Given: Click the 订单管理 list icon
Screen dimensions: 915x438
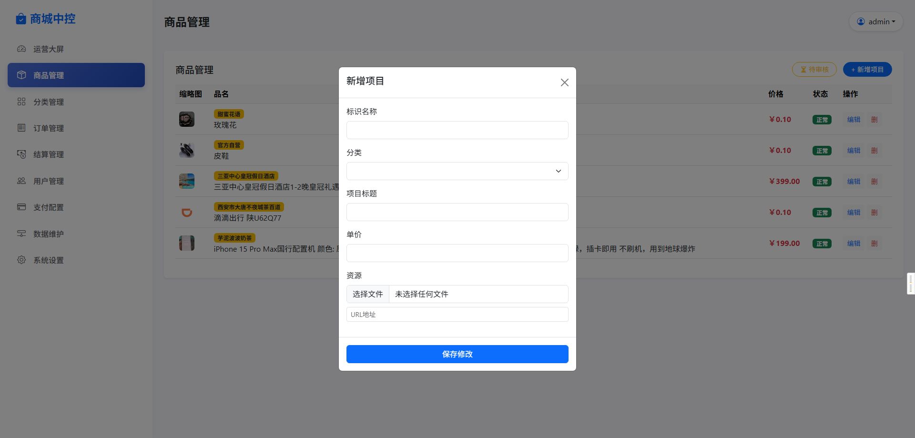Looking at the screenshot, I should 21,128.
